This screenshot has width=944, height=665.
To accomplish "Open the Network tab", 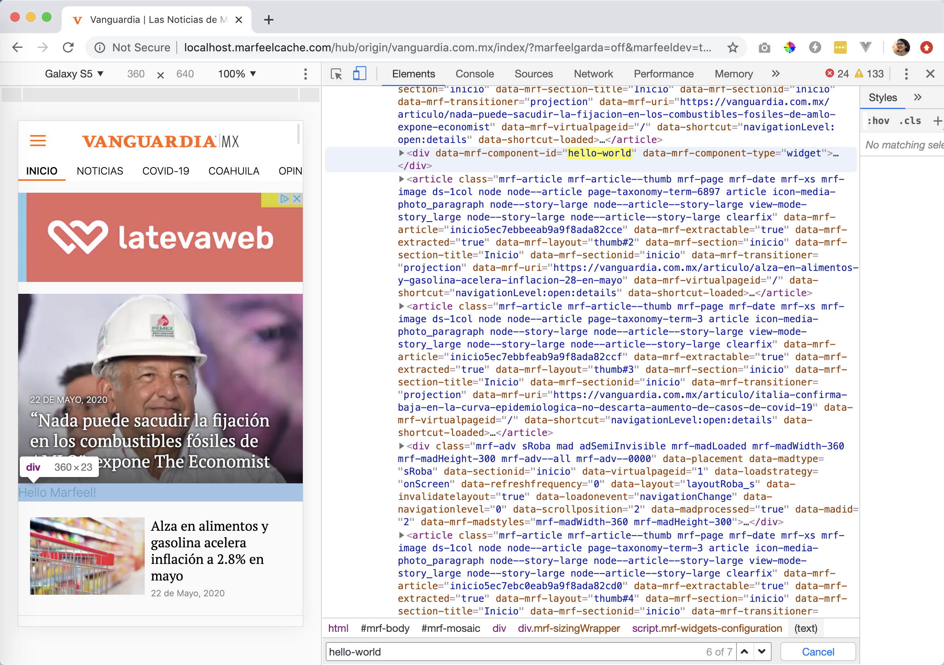I will [593, 74].
